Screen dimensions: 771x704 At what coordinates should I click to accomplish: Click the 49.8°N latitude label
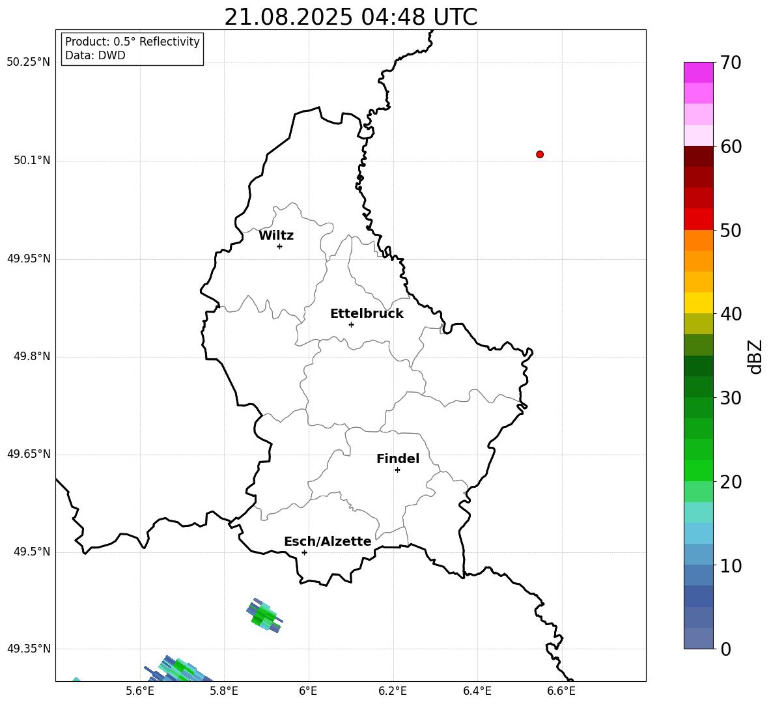[x=32, y=356]
